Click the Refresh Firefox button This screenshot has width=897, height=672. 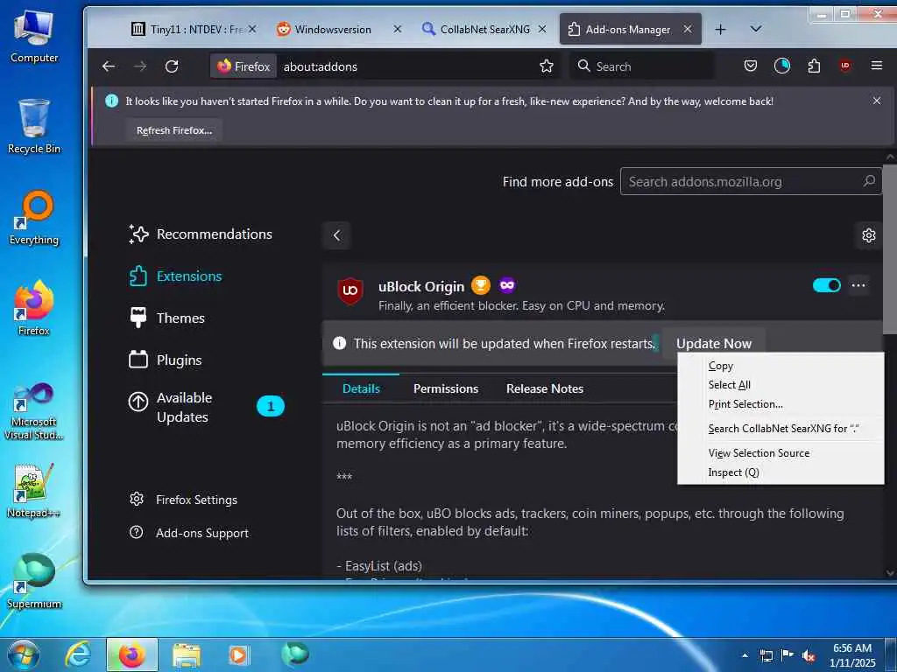(x=174, y=130)
